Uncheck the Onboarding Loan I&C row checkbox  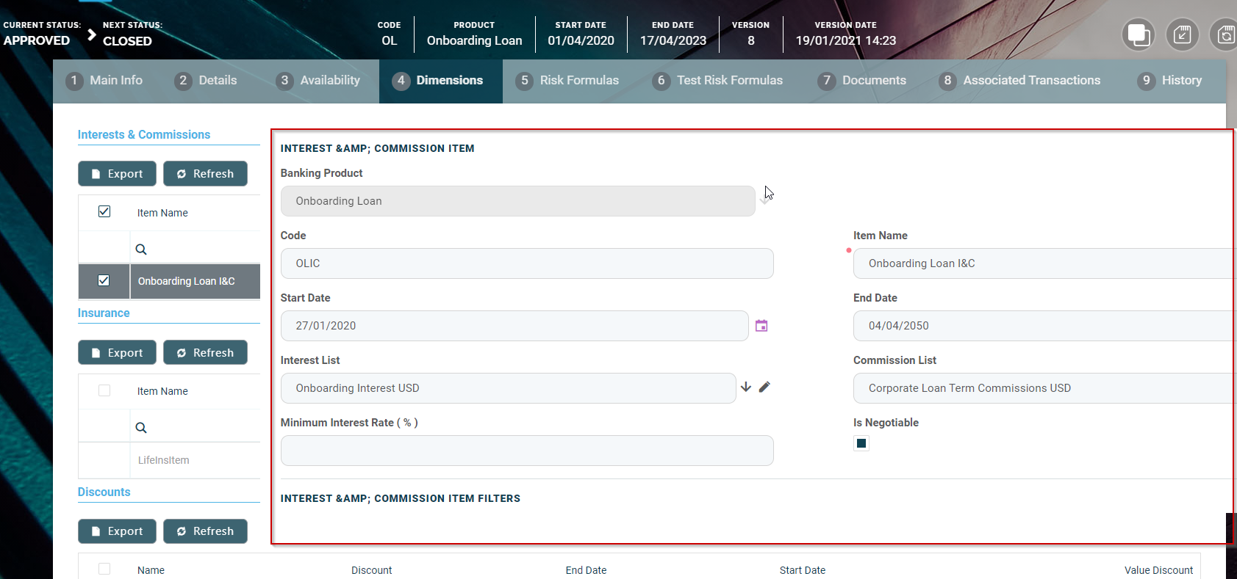click(x=104, y=280)
